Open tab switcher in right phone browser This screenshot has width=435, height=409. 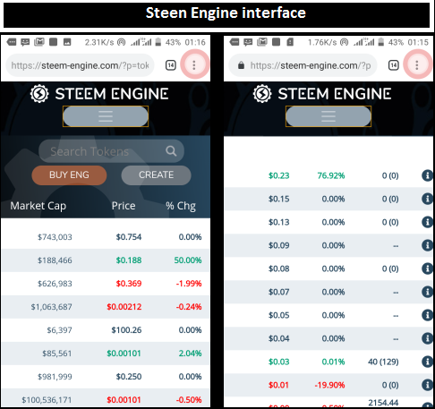[x=394, y=65]
